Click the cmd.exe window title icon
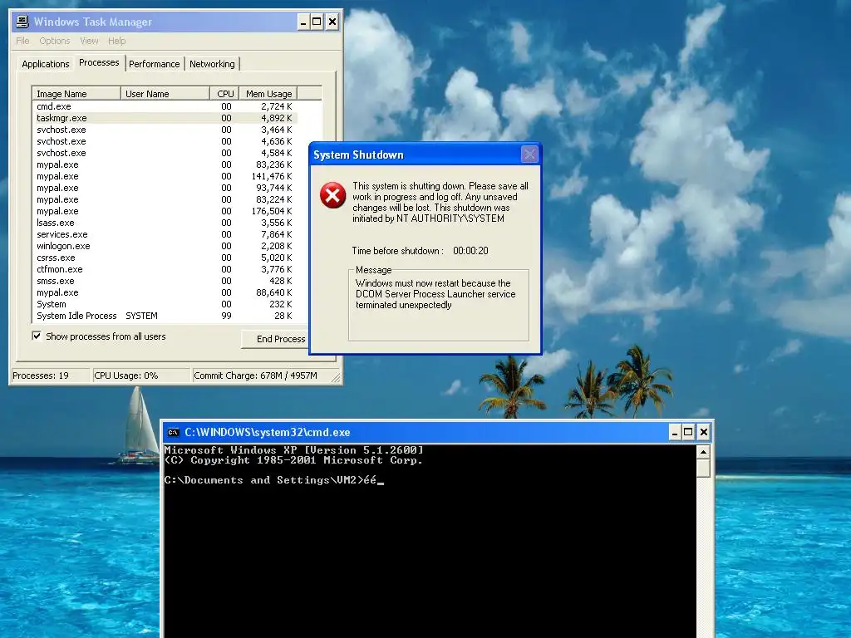Image resolution: width=851 pixels, height=638 pixels. pyautogui.click(x=173, y=432)
